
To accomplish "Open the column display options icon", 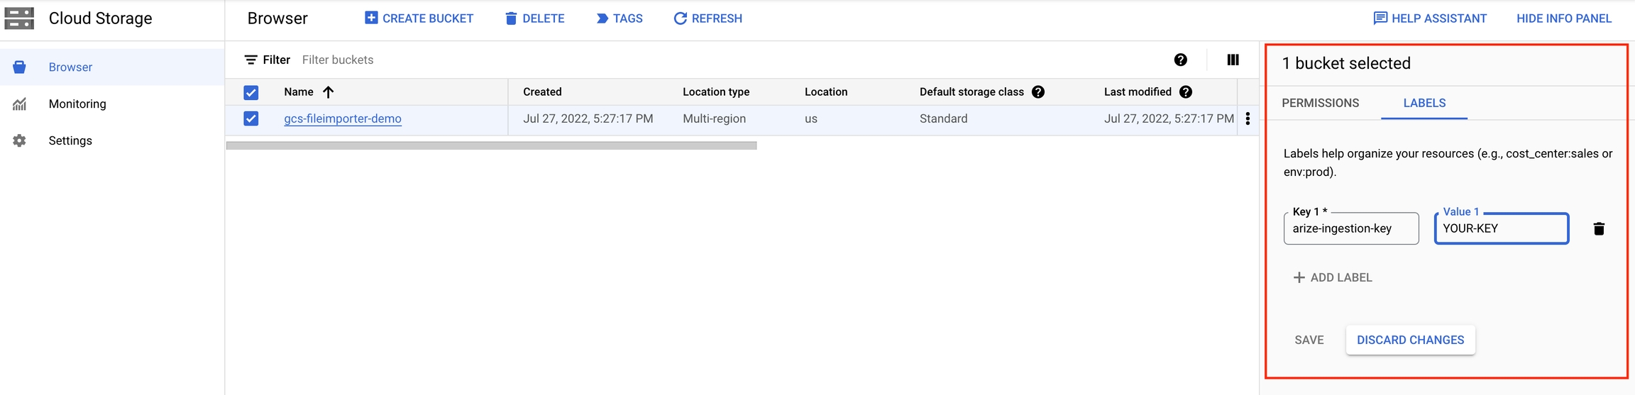I will pos(1233,60).
